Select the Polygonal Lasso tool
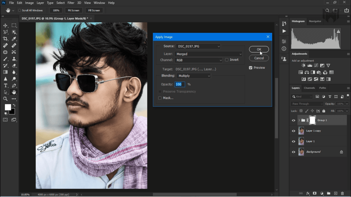 [5, 32]
